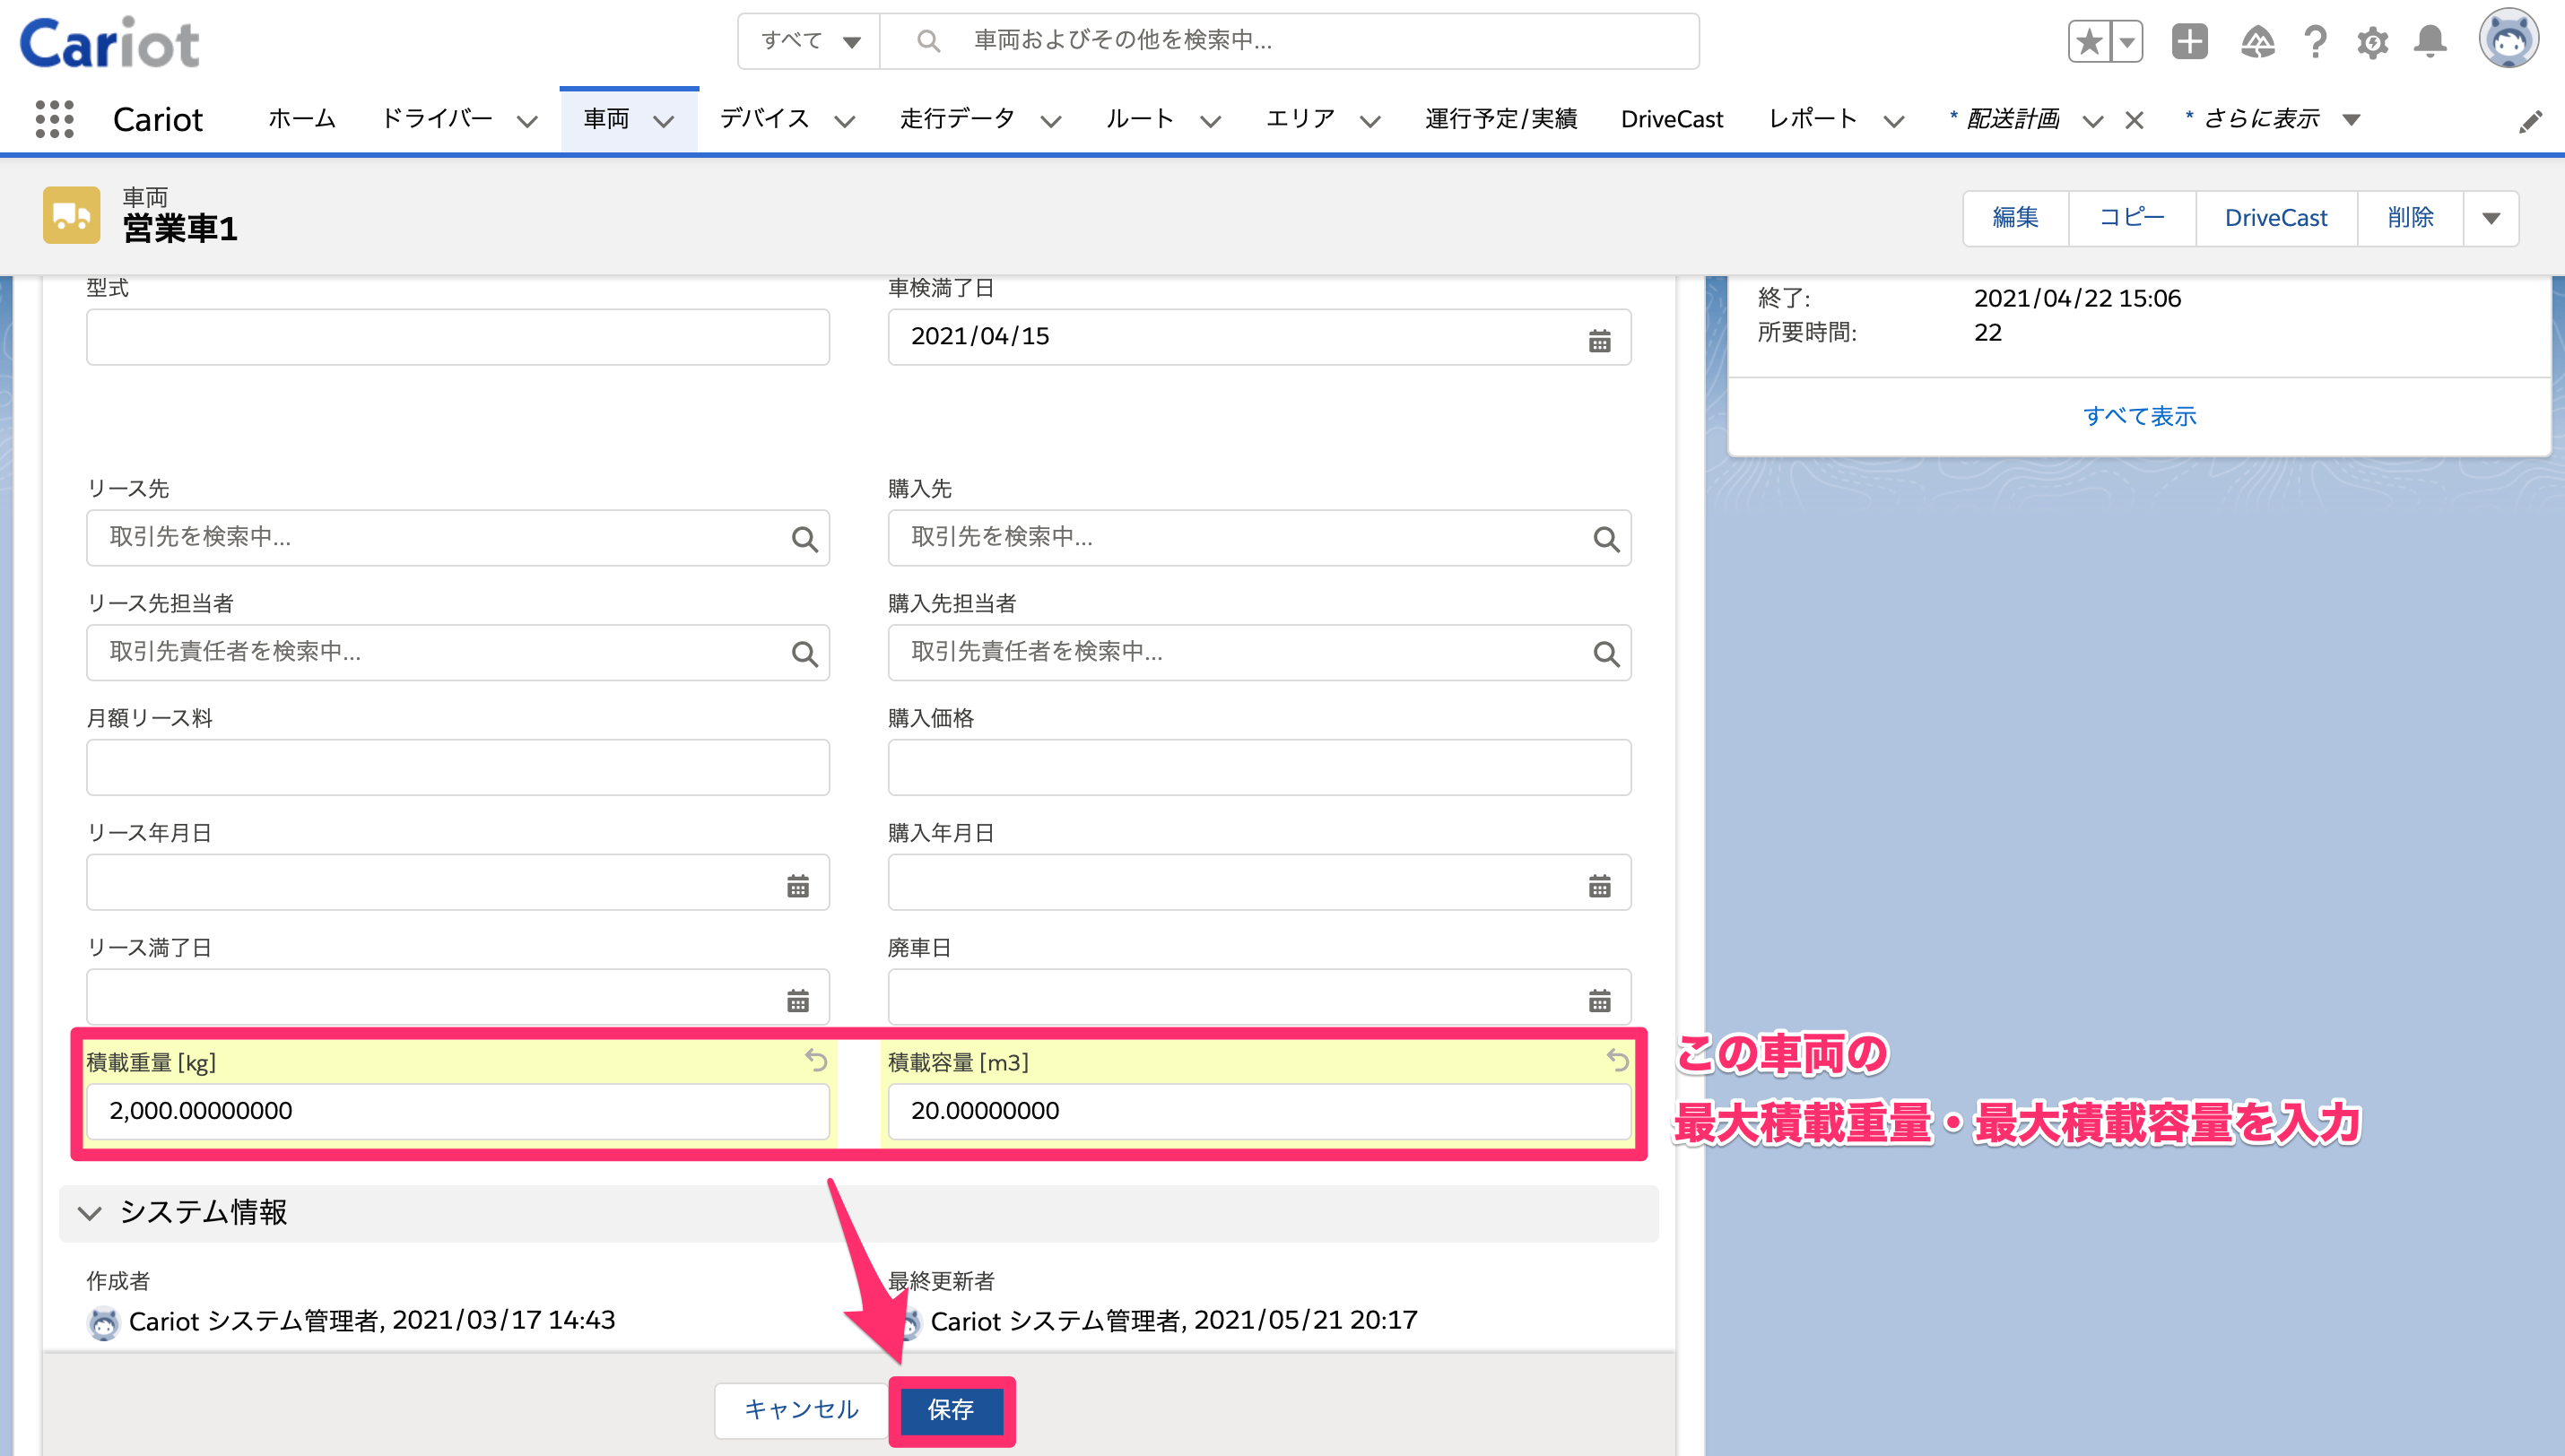Screen dimensions: 2565x1456
Task: Open the App Launcher grid icon
Action: [x=54, y=119]
